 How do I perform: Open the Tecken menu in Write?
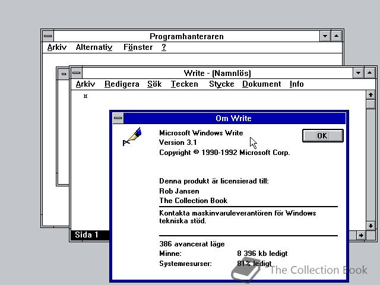click(x=185, y=84)
